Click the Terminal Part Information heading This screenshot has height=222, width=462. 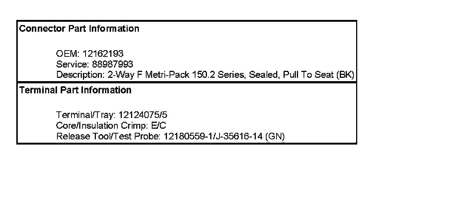[x=75, y=90]
